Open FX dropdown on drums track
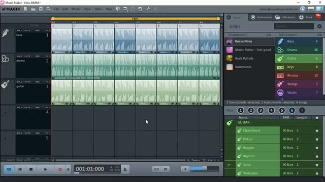325x182 pixels. click(x=47, y=56)
